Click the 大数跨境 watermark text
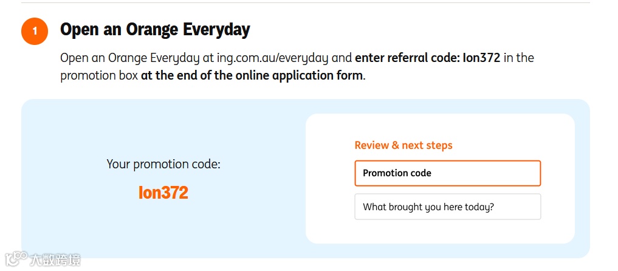The height and width of the screenshot is (271, 618). (x=55, y=260)
